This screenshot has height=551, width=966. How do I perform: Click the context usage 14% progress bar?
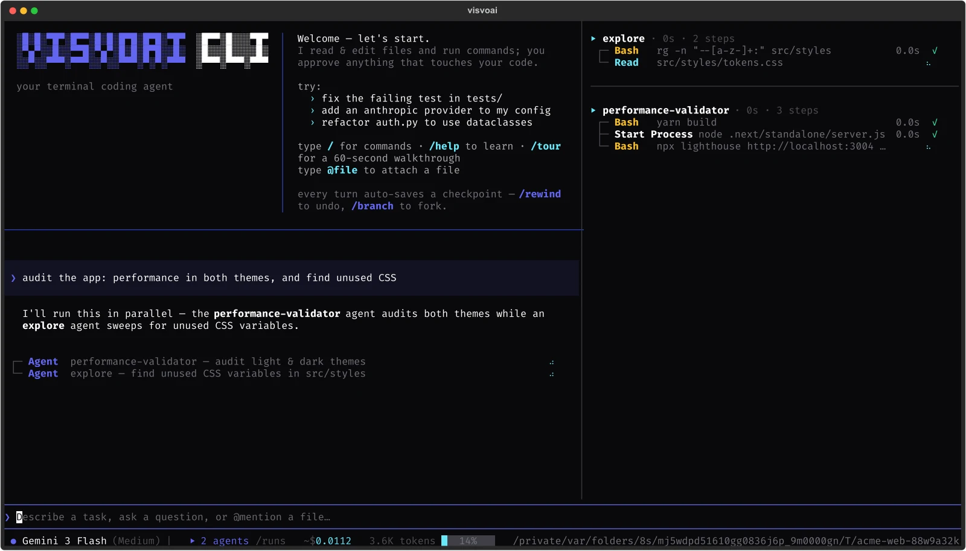(x=468, y=541)
